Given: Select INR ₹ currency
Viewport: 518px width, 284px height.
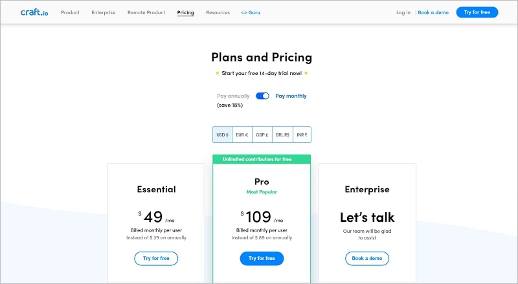Looking at the screenshot, I should pyautogui.click(x=302, y=135).
